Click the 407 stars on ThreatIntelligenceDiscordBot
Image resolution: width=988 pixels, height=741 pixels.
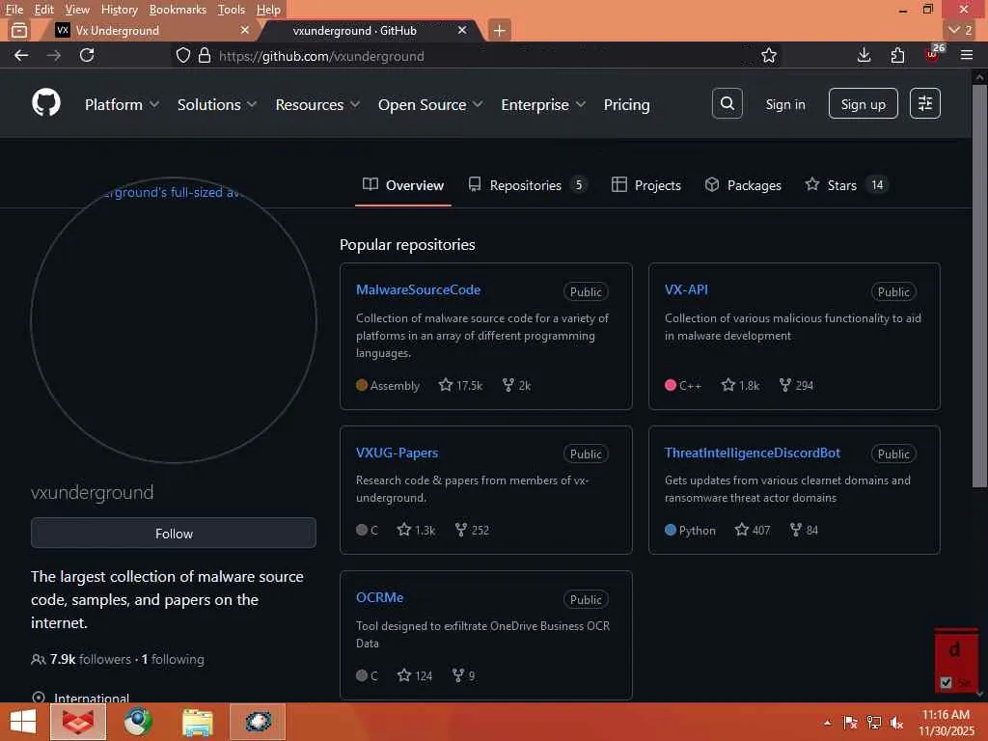[753, 530]
